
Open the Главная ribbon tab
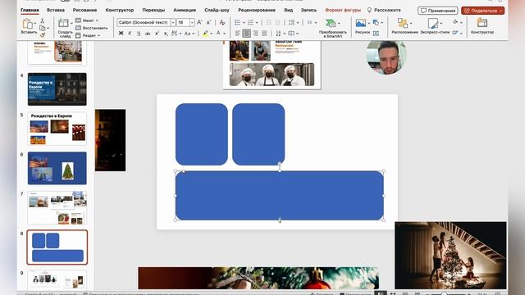tap(30, 10)
